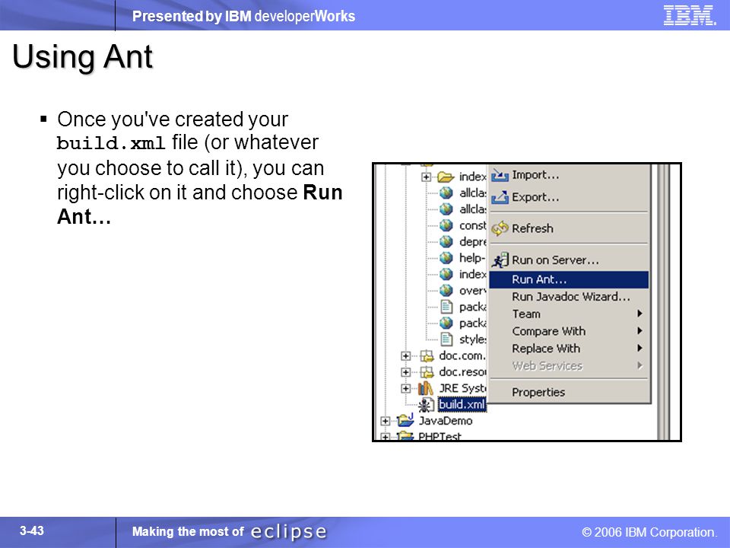Click the eclipse wordmark in footer

(x=289, y=532)
